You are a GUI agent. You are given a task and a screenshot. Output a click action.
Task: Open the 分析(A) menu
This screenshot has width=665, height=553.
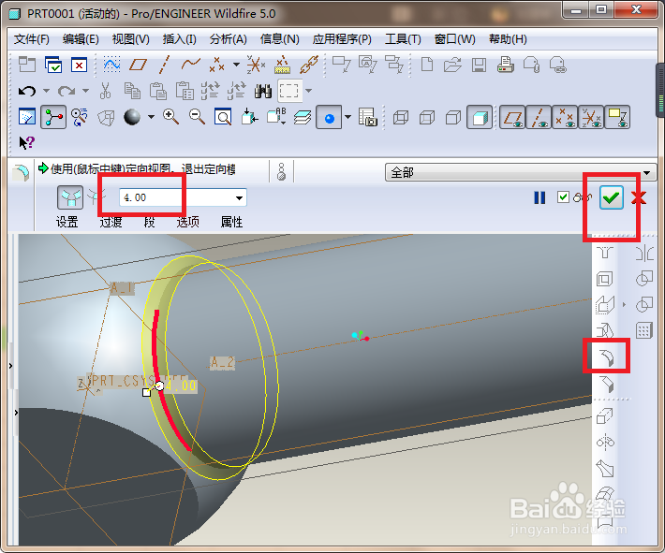tap(229, 39)
